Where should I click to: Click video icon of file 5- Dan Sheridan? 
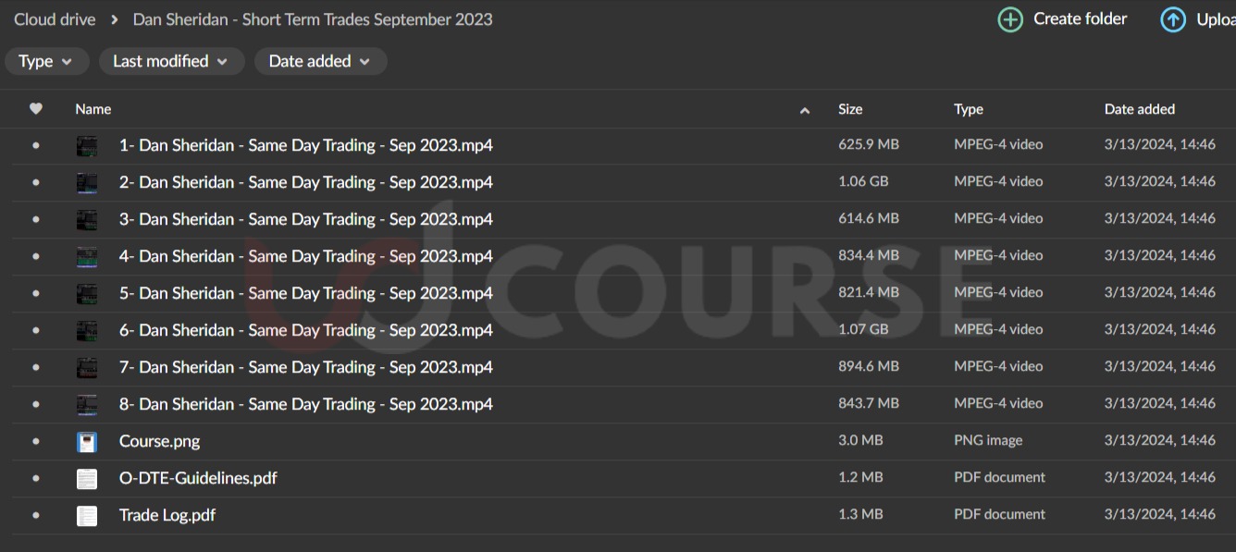pyautogui.click(x=87, y=293)
